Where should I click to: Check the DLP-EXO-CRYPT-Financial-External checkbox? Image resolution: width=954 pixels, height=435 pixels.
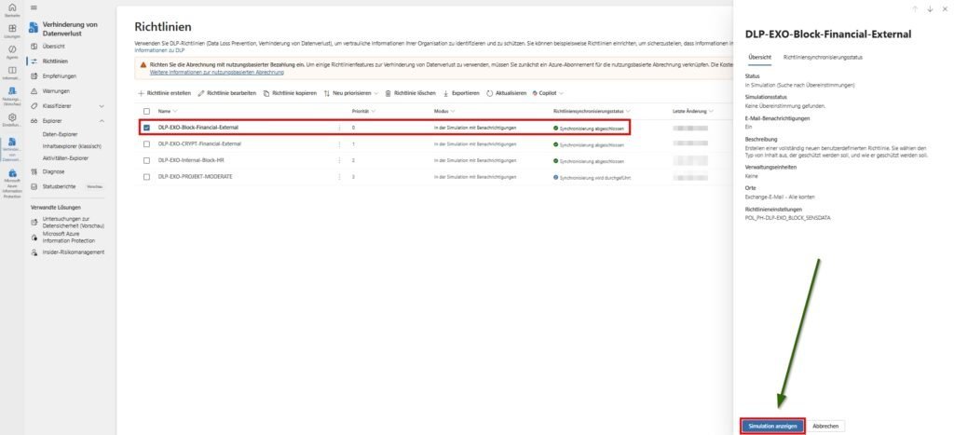[x=146, y=144]
